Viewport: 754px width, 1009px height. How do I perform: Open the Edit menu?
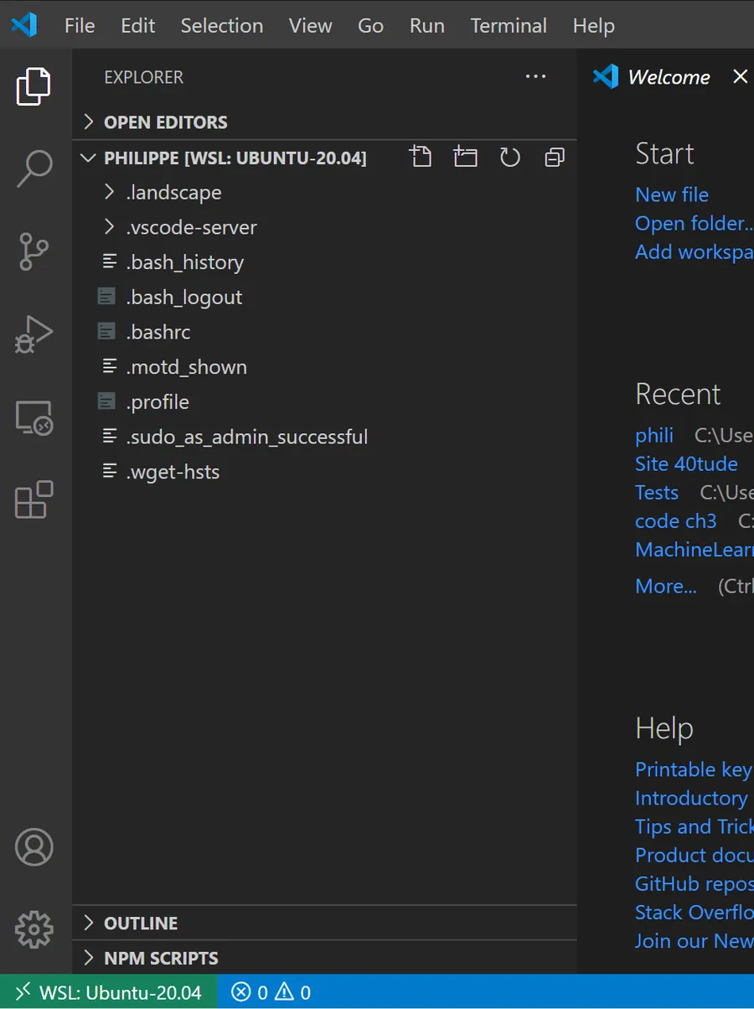click(138, 26)
